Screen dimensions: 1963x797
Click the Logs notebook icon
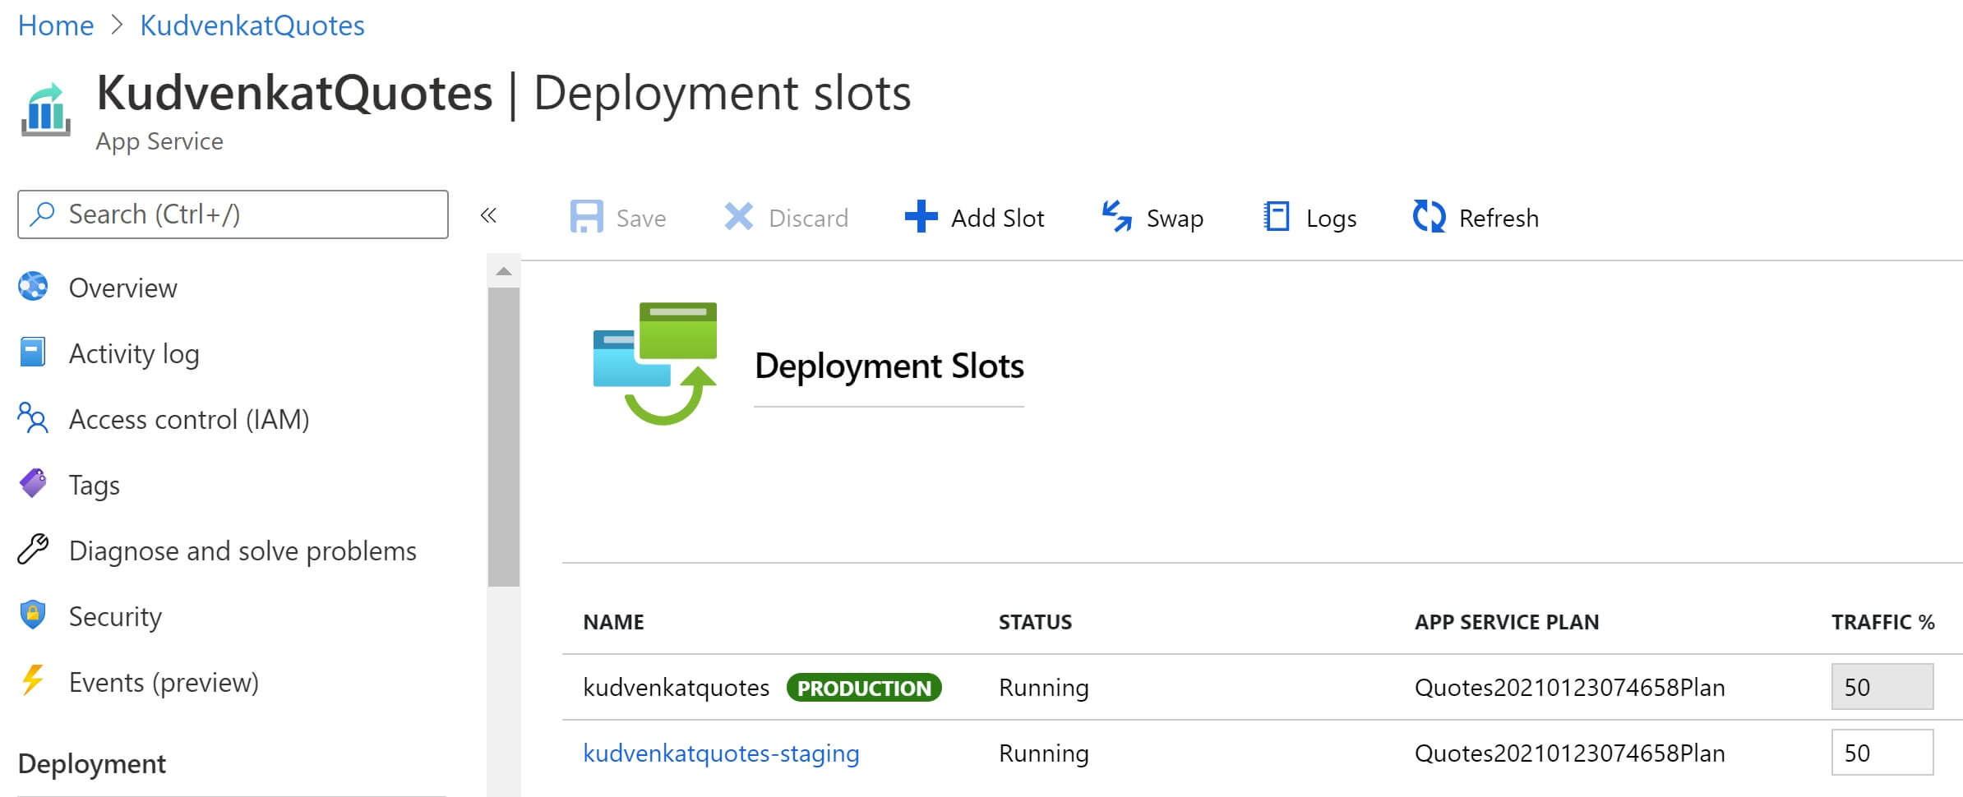[x=1276, y=217]
